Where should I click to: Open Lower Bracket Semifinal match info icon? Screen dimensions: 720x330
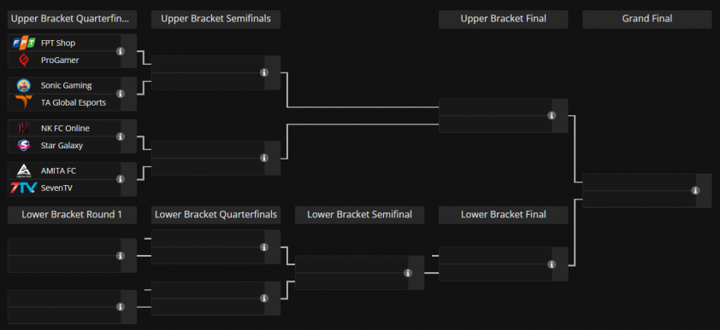(408, 273)
